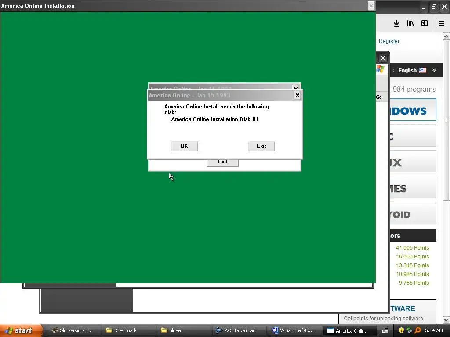The width and height of the screenshot is (450, 337).
Task: Minimize the browser window
Action: click(x=423, y=7)
